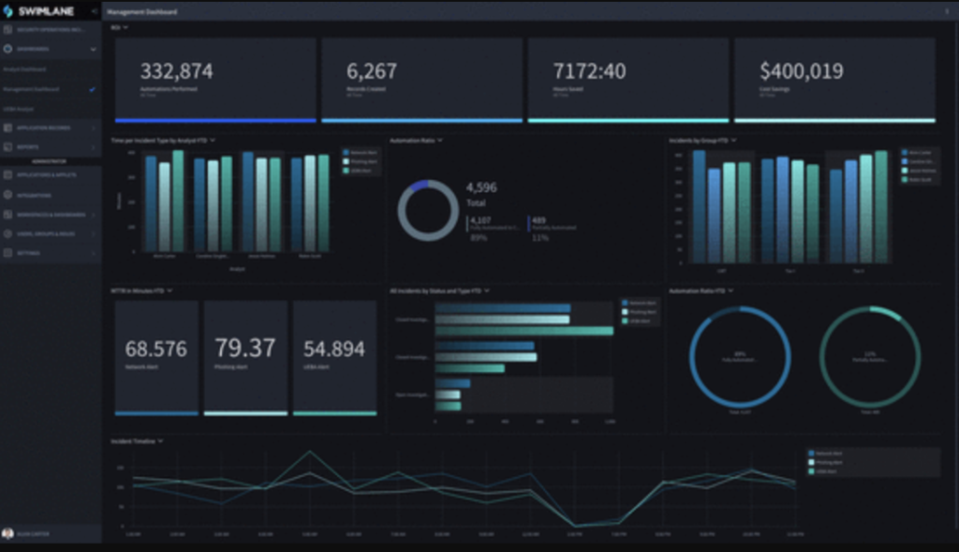Expand the Workspaces & Dashboards submenu arrow
Image resolution: width=959 pixels, height=552 pixels.
tap(94, 215)
